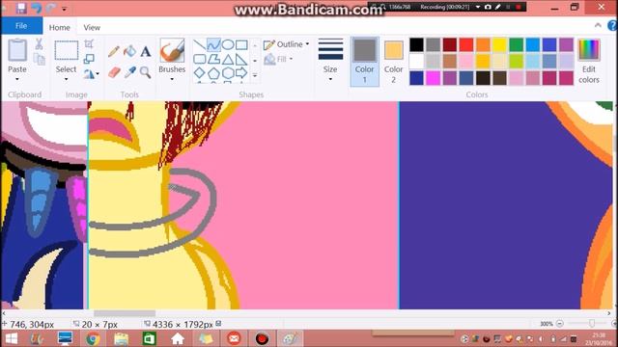Click Bandicam pencil draw button

498,7
